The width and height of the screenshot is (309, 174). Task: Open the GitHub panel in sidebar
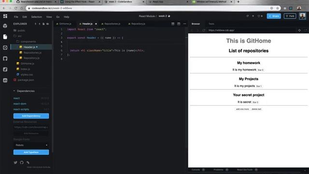[5, 58]
